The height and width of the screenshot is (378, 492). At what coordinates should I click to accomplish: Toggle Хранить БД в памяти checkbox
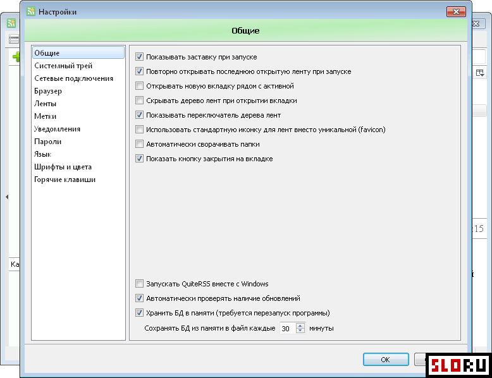pos(139,313)
